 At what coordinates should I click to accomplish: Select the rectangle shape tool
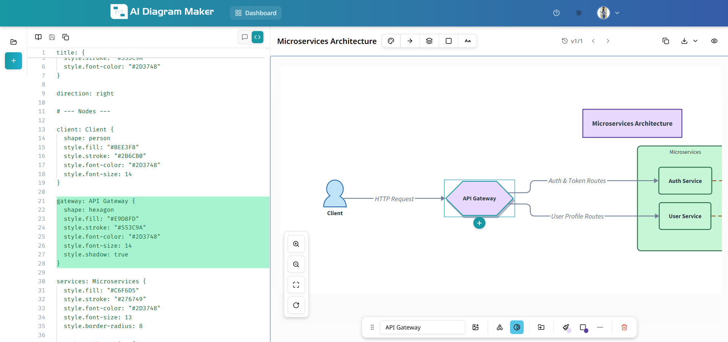(448, 41)
